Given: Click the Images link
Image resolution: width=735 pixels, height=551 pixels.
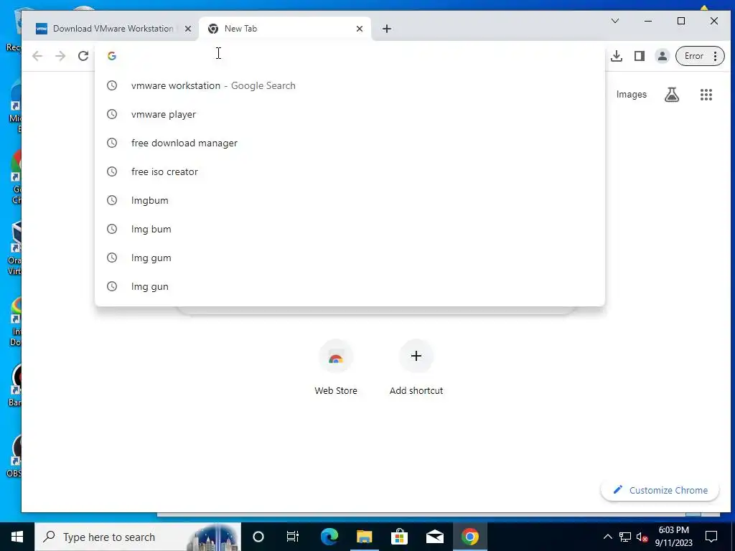Looking at the screenshot, I should coord(632,95).
